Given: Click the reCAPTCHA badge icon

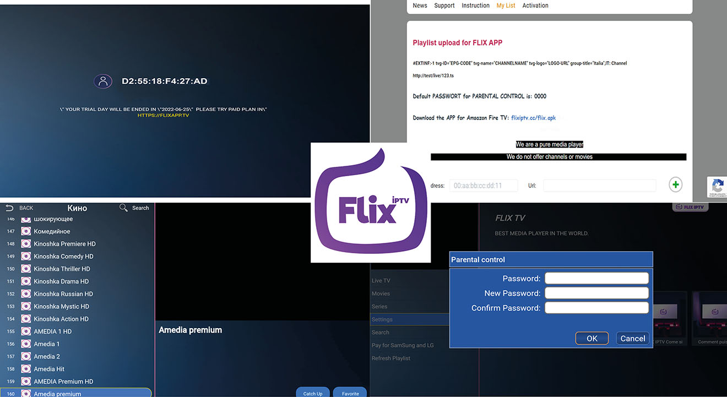Looking at the screenshot, I should 717,187.
